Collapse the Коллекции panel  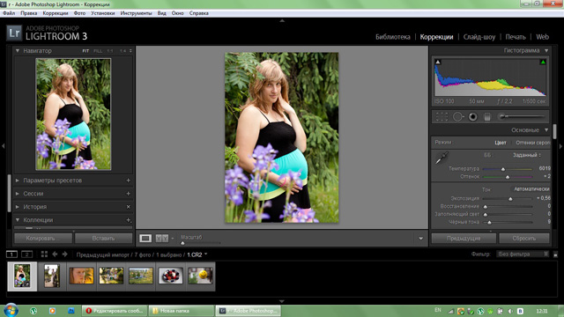click(x=18, y=220)
